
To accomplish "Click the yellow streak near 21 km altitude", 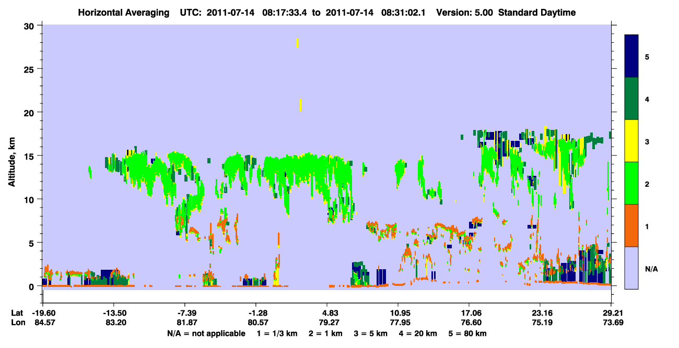I will 300,105.
